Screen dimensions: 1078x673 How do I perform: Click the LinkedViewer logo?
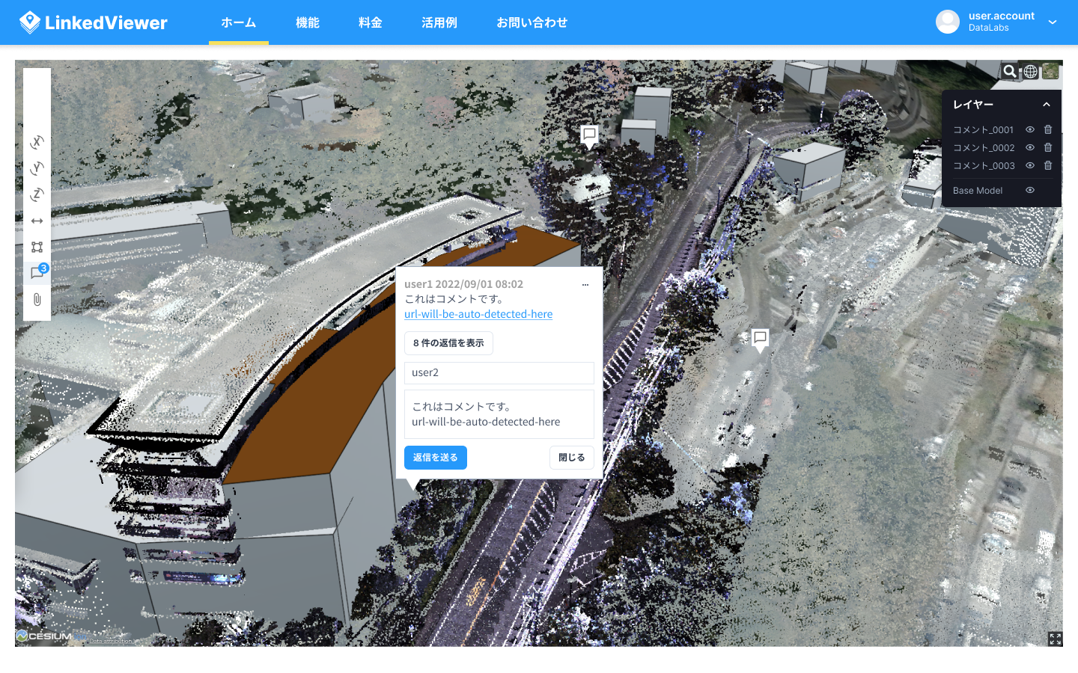coord(94,22)
